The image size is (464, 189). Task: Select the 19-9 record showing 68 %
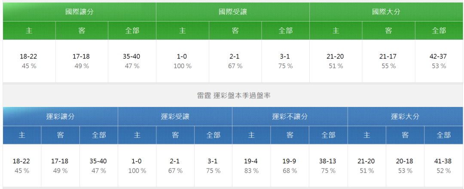click(x=290, y=165)
